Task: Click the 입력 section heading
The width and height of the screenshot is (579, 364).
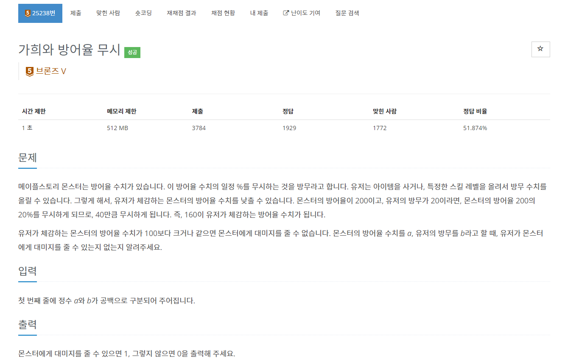Action: coord(28,271)
